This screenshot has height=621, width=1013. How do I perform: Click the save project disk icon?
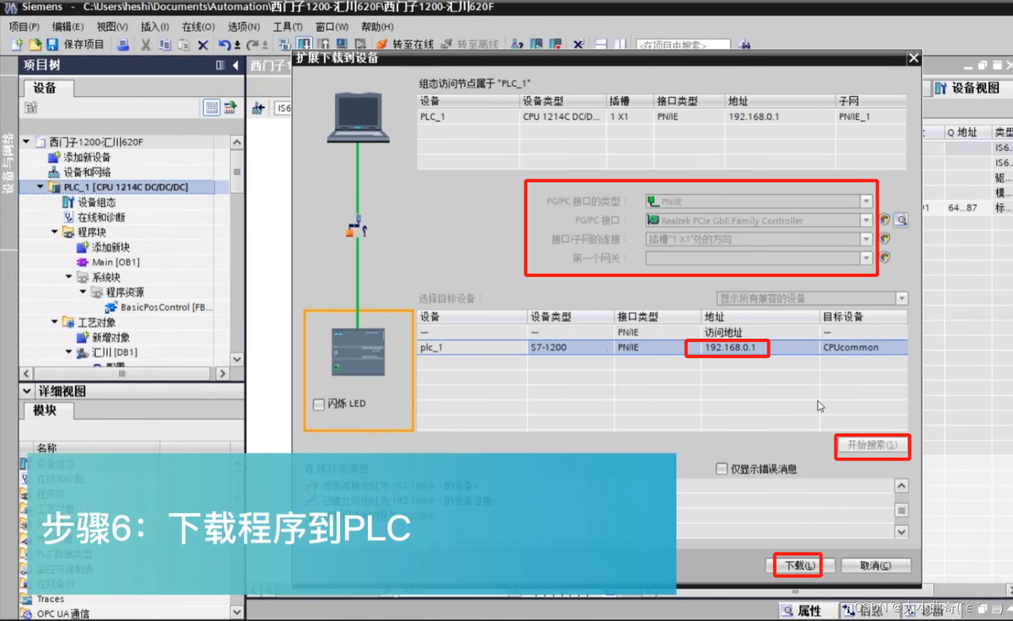pos(52,44)
